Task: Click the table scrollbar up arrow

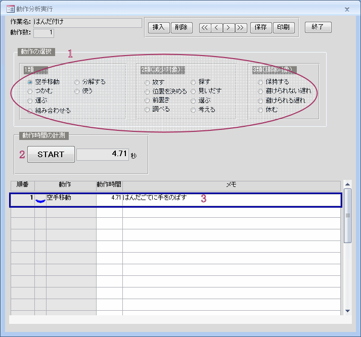Action: pos(348,184)
